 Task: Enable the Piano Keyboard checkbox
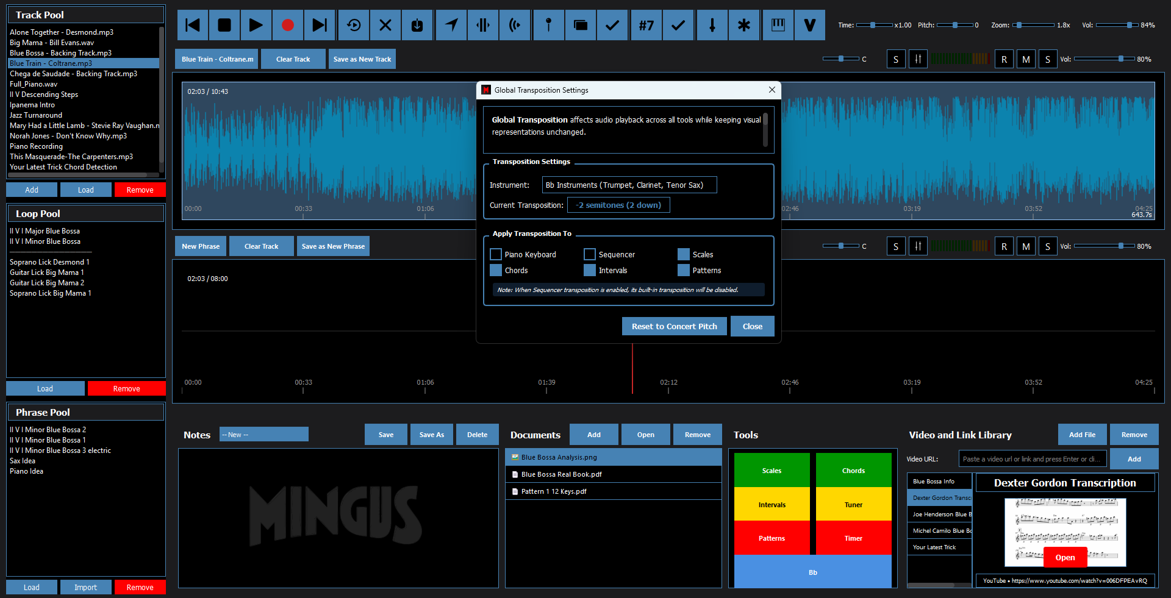496,254
